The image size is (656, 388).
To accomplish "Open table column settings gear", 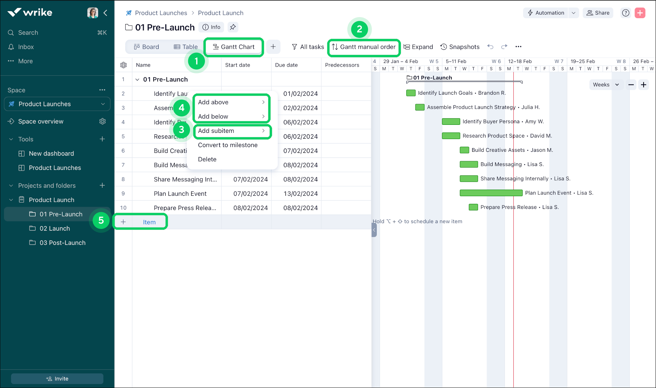I will tap(124, 65).
